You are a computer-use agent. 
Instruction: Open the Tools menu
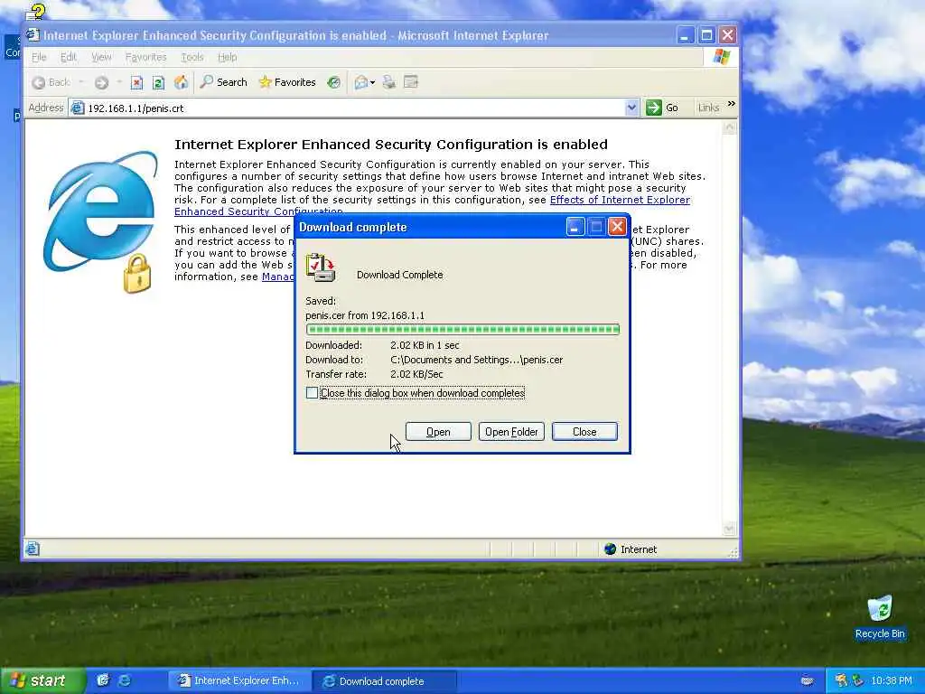click(x=192, y=57)
